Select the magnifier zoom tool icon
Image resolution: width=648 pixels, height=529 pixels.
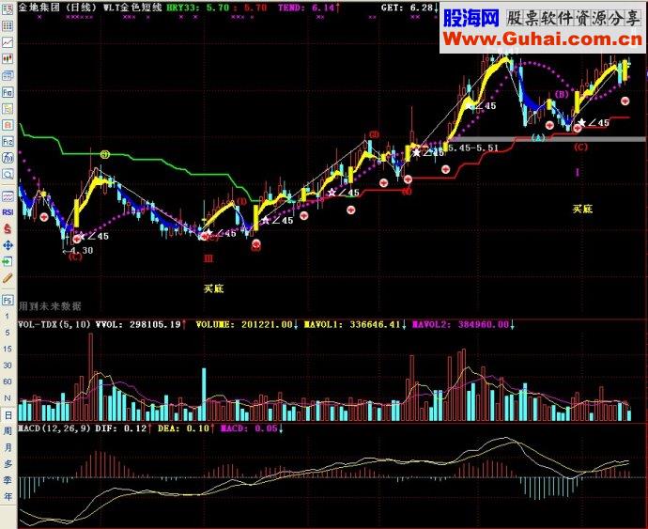coord(8,174)
